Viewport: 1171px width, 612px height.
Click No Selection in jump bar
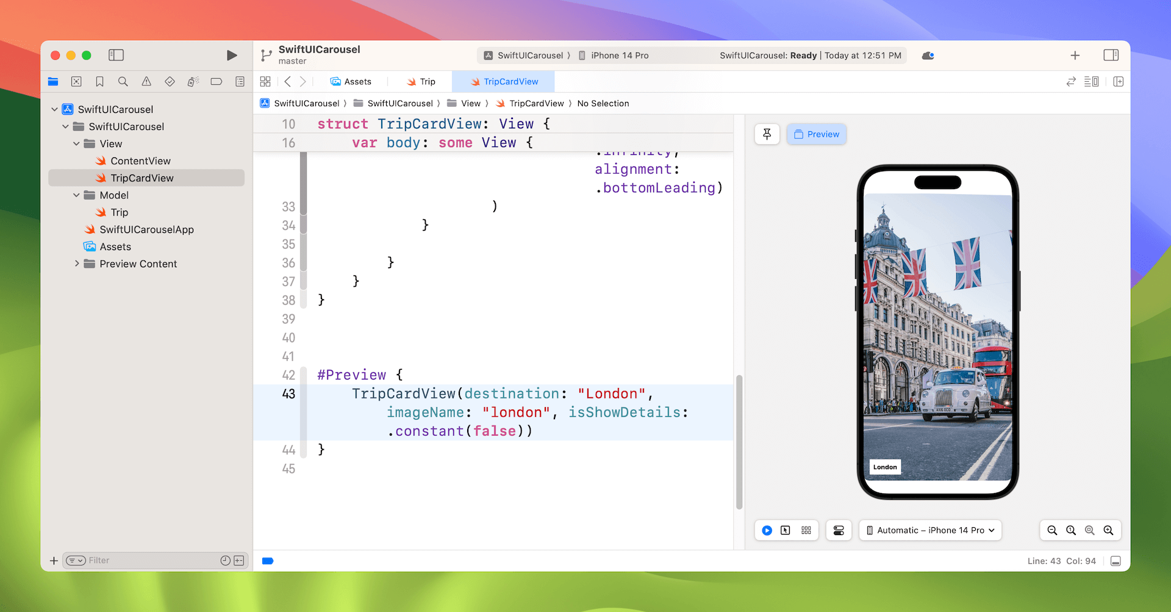coord(603,104)
